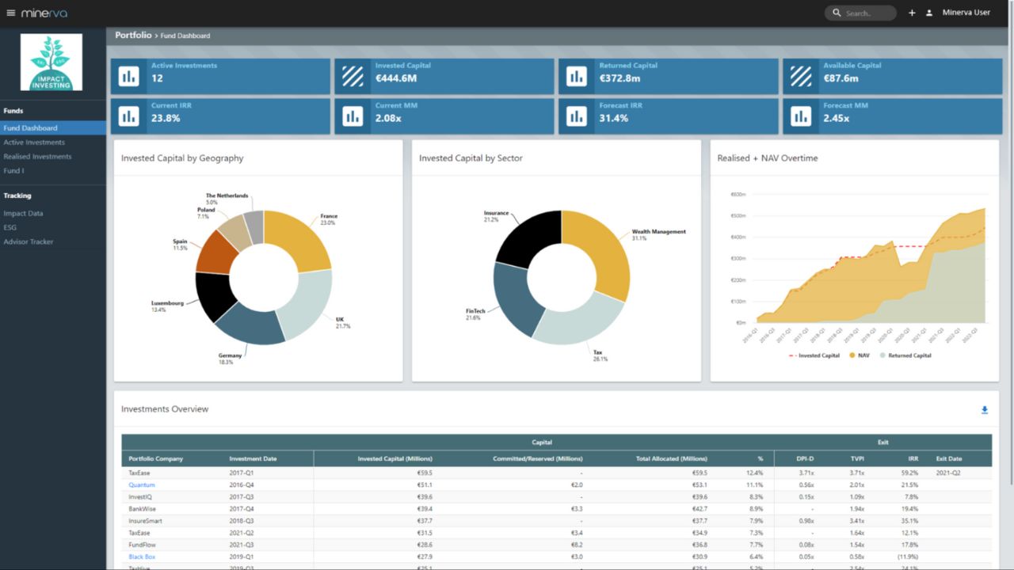Open the hamburger navigation menu
Screen dimensions: 1014x570
pyautogui.click(x=12, y=12)
